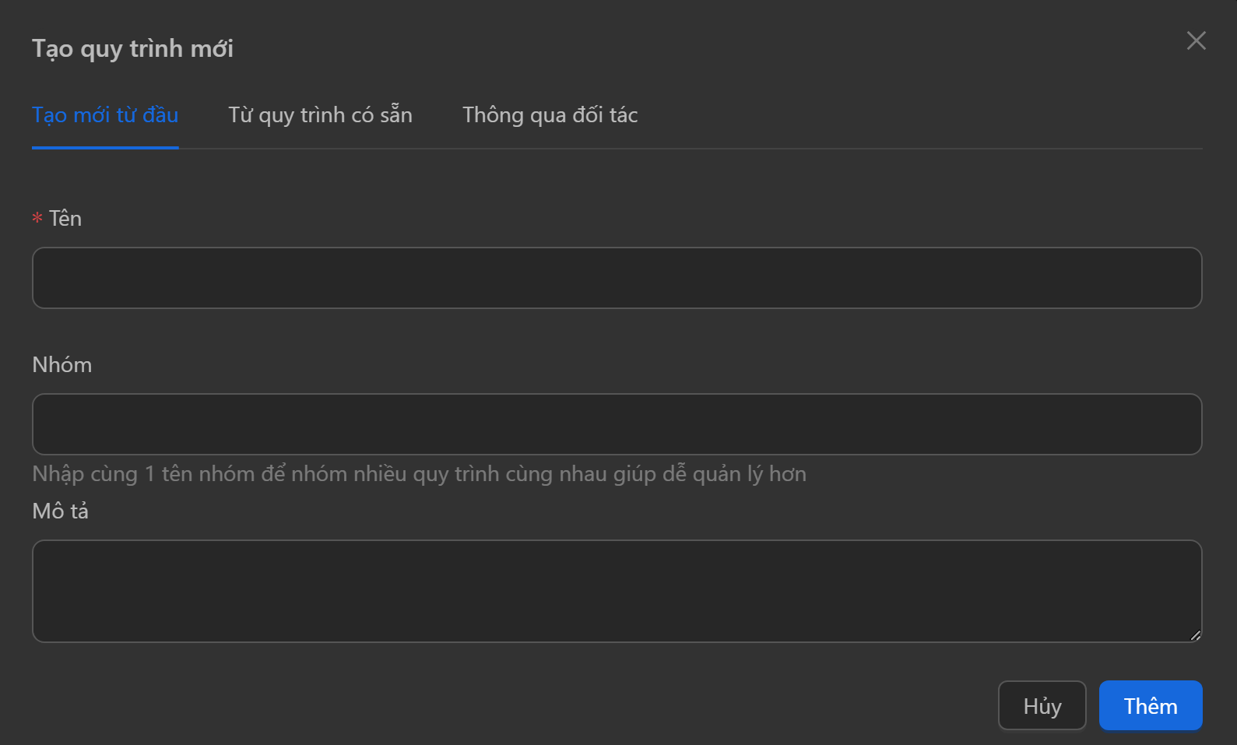Click into the Nhóm input field
Image resolution: width=1237 pixels, height=745 pixels.
click(617, 424)
